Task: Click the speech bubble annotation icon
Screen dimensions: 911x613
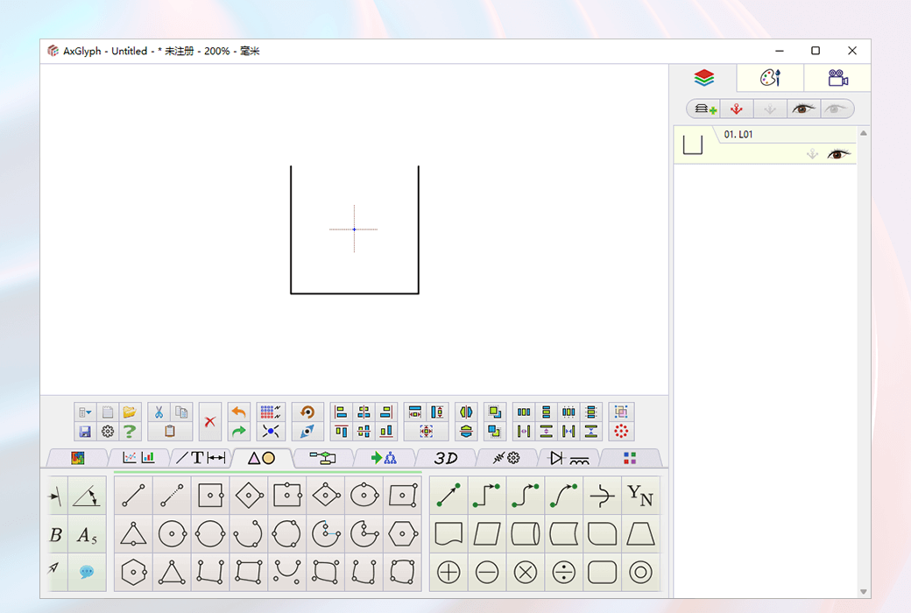Action: [x=85, y=572]
